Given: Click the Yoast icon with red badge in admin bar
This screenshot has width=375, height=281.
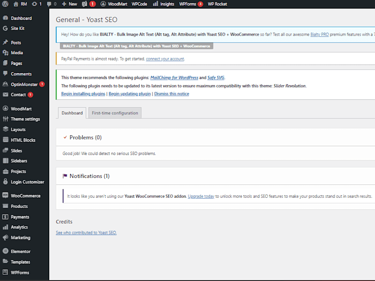Looking at the screenshot, I should point(84,4).
